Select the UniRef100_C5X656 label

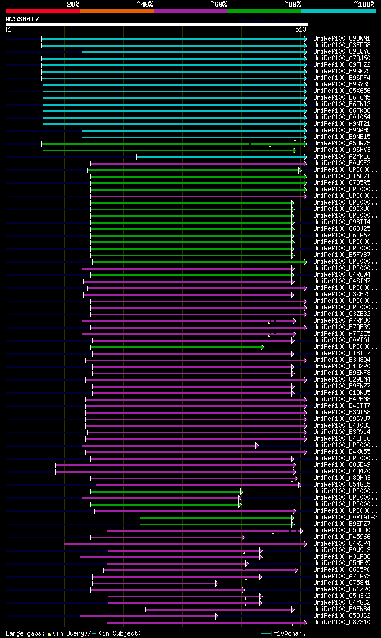click(x=342, y=91)
